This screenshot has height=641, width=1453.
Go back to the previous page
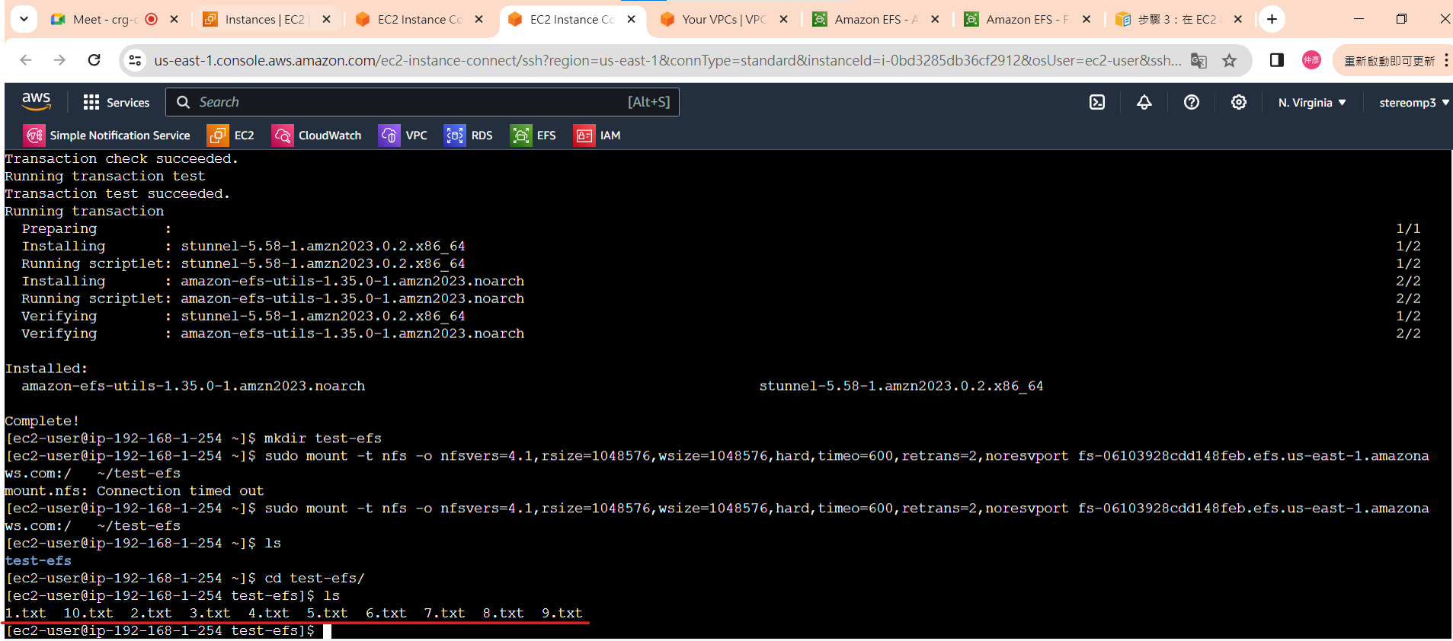pyautogui.click(x=26, y=60)
